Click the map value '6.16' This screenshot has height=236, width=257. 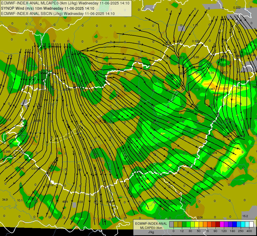tap(211, 73)
